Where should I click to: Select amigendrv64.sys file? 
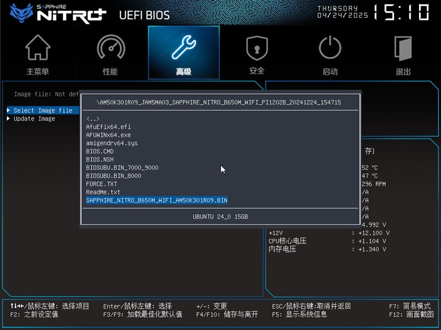(x=111, y=143)
